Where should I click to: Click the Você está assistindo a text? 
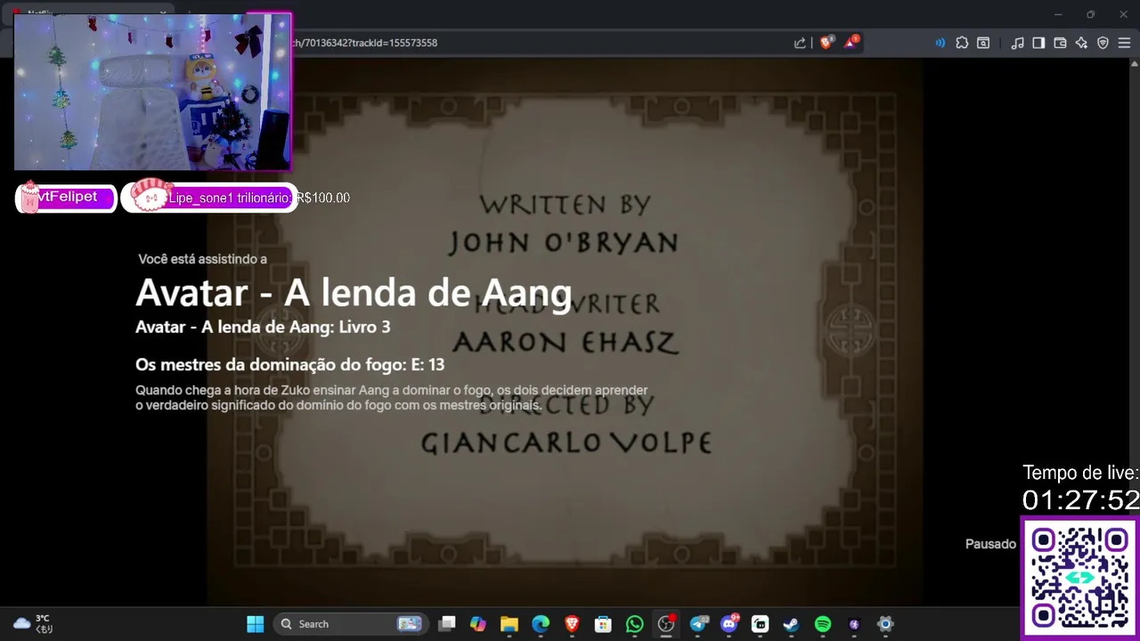click(202, 259)
